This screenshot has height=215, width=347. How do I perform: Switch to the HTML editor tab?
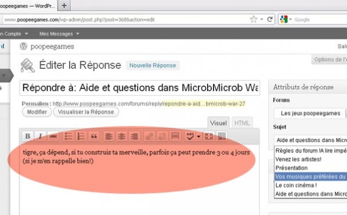click(242, 123)
